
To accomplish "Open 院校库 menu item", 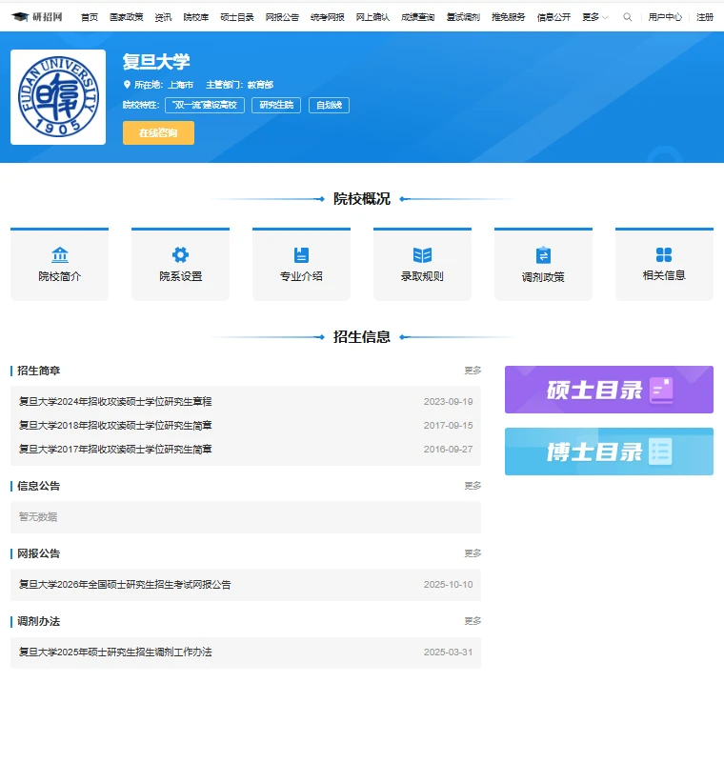I will click(x=196, y=17).
